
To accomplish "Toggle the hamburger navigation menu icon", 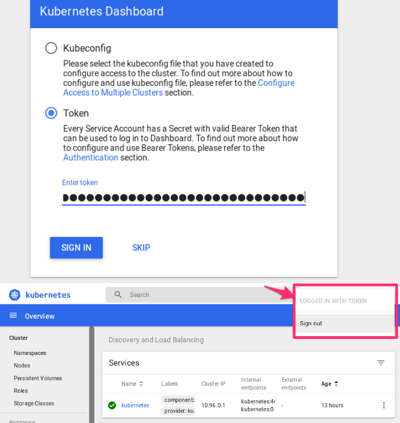I will 13,316.
